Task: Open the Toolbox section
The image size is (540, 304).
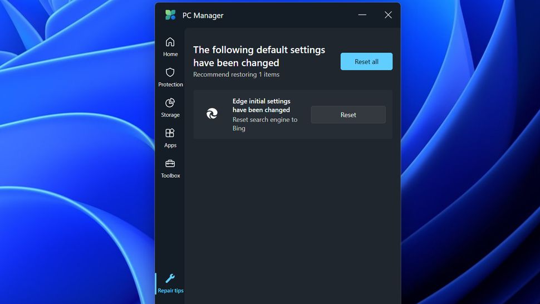Action: (x=170, y=168)
